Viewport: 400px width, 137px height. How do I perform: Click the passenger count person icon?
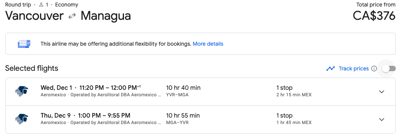pos(41,5)
